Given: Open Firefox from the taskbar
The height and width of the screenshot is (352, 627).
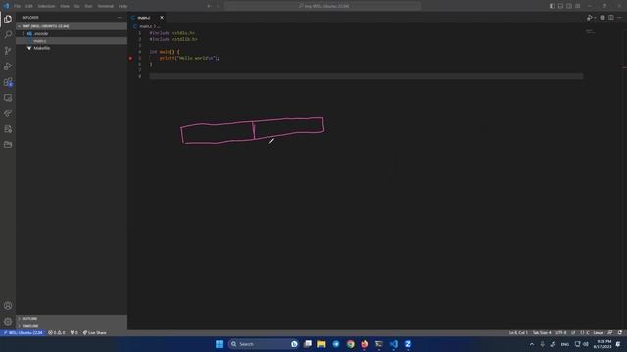Looking at the screenshot, I should tap(364, 344).
